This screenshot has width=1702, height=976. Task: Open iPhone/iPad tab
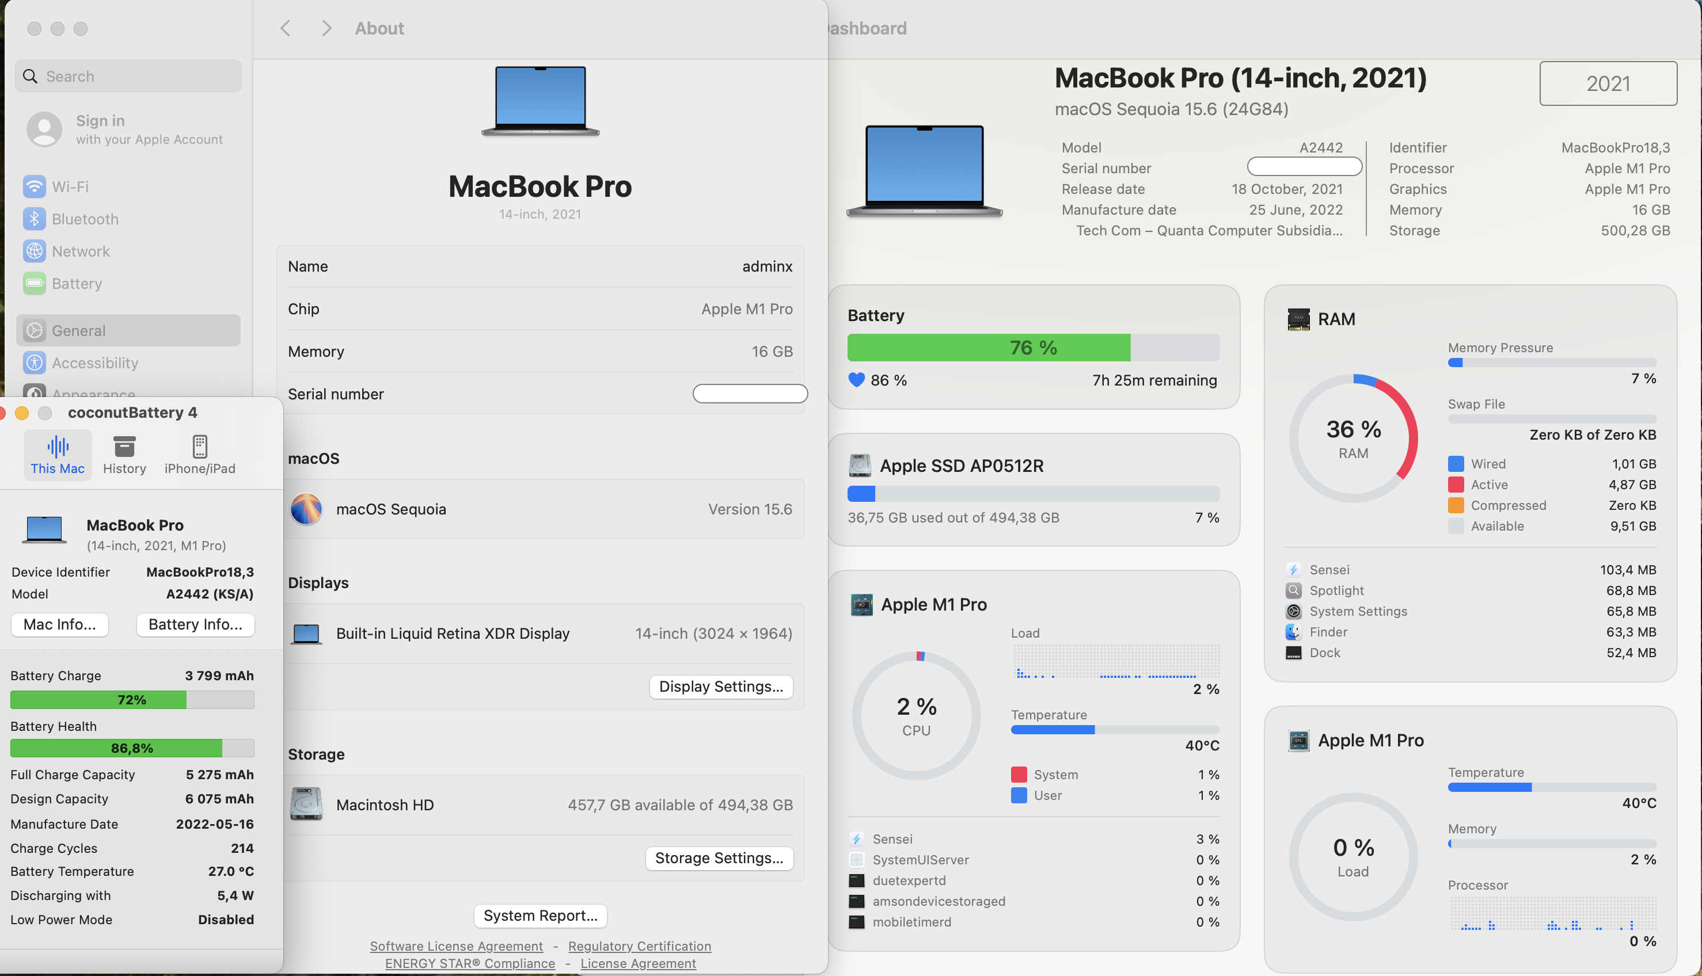pos(200,455)
